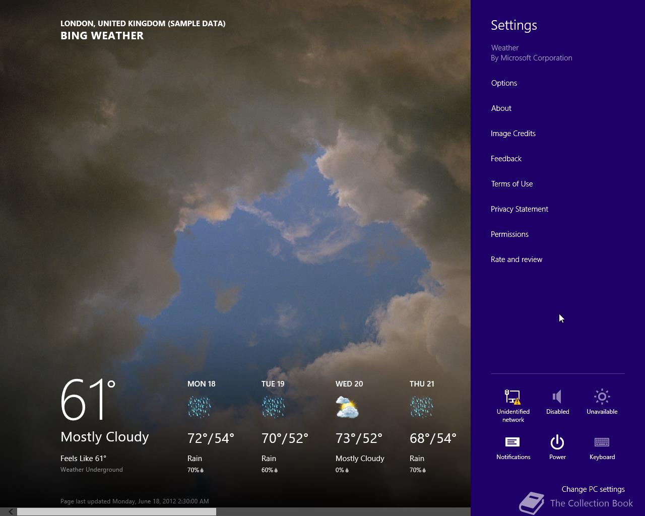Screen dimensions: 645x516
Task: Open Options in Settings
Action: point(504,83)
